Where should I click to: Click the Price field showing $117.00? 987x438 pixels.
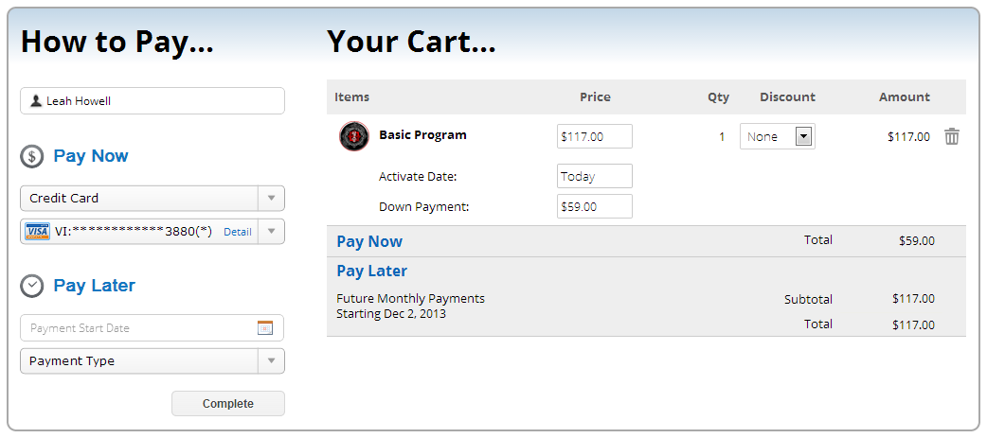click(594, 136)
